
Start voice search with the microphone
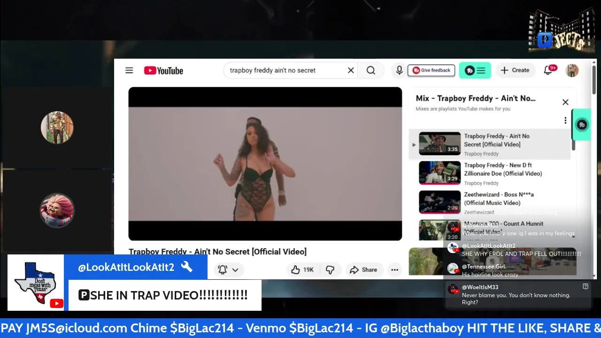[399, 70]
